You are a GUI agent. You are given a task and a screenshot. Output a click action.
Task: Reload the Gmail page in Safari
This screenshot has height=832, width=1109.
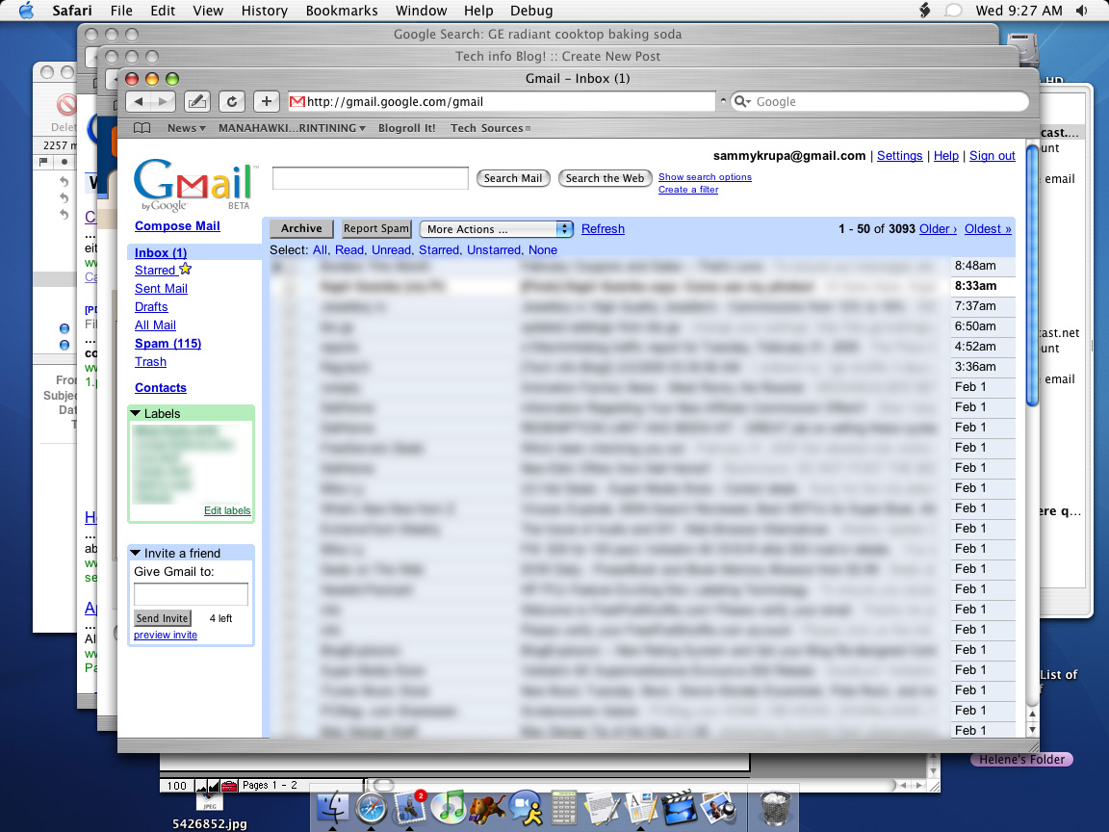pyautogui.click(x=231, y=102)
